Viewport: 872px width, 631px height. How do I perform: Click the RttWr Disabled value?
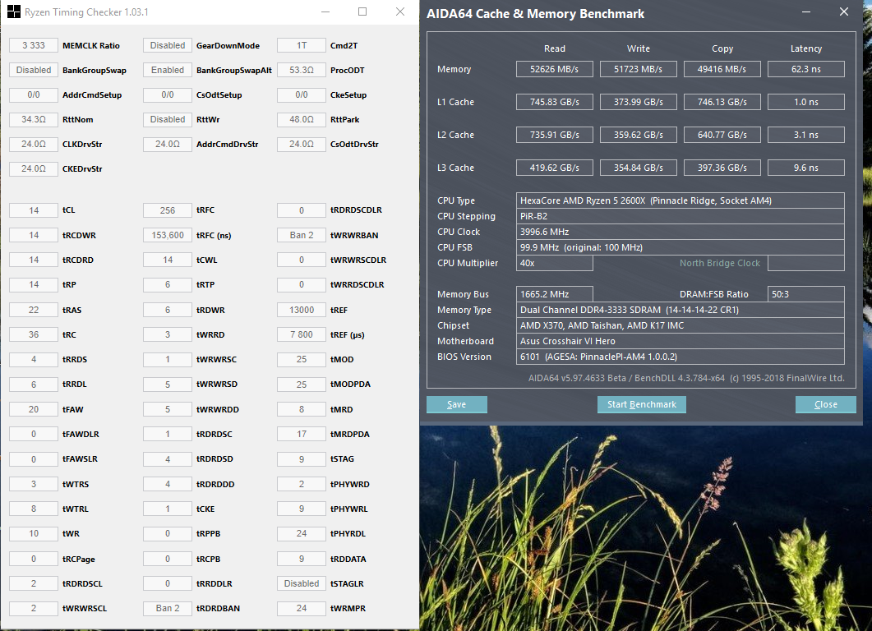pyautogui.click(x=168, y=119)
